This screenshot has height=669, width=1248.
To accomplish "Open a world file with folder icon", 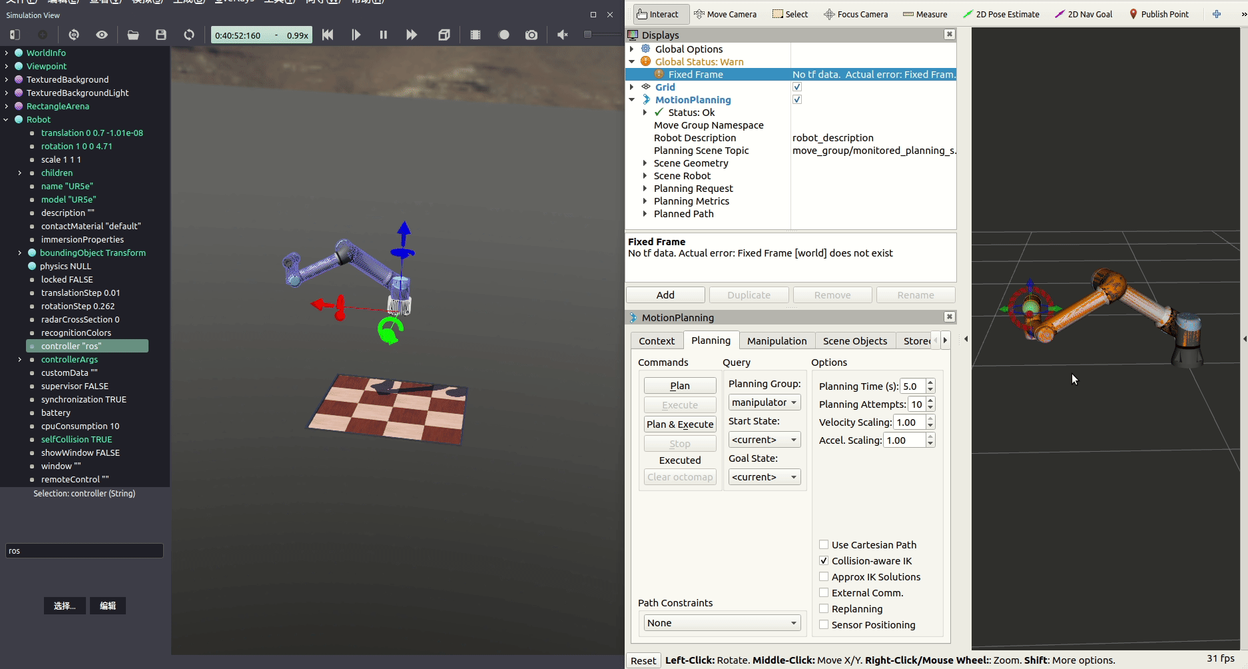I will (x=133, y=35).
